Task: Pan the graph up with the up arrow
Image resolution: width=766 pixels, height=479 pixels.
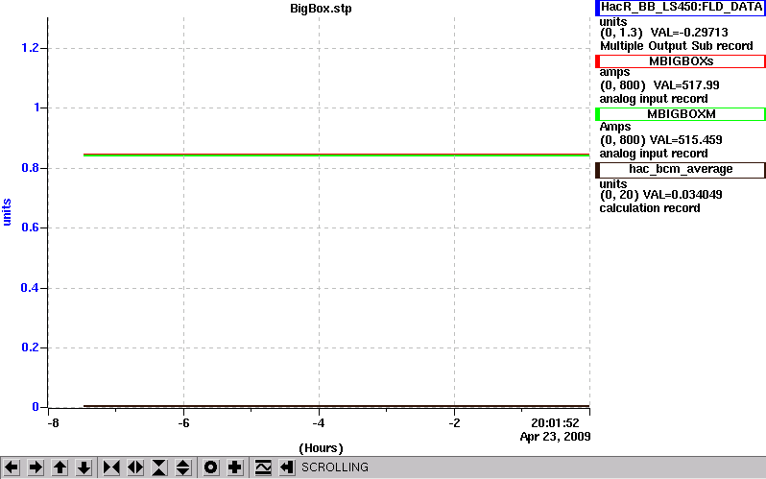Action: (60, 467)
